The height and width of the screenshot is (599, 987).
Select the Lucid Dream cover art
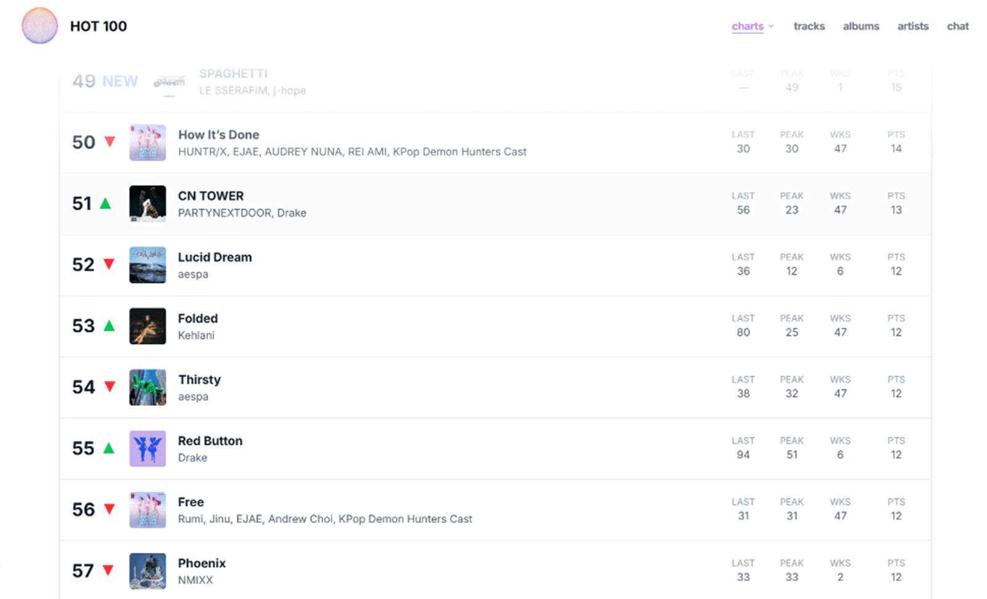coord(147,265)
